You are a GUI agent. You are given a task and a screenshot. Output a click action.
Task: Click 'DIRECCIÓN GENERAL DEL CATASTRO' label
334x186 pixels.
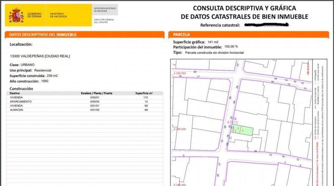[x=104, y=21]
